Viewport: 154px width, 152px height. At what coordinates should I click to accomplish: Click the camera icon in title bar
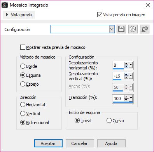pyautogui.click(x=5, y=5)
